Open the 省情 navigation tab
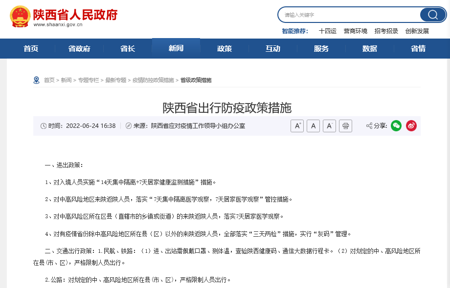 click(x=418, y=49)
